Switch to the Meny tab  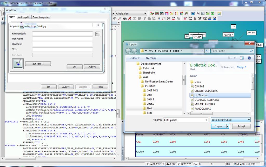pos(12,17)
